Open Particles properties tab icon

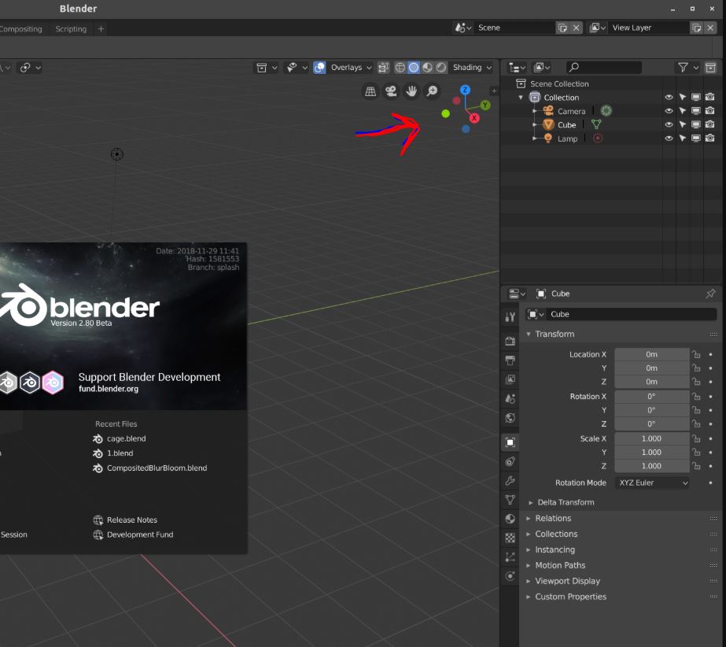(x=510, y=557)
